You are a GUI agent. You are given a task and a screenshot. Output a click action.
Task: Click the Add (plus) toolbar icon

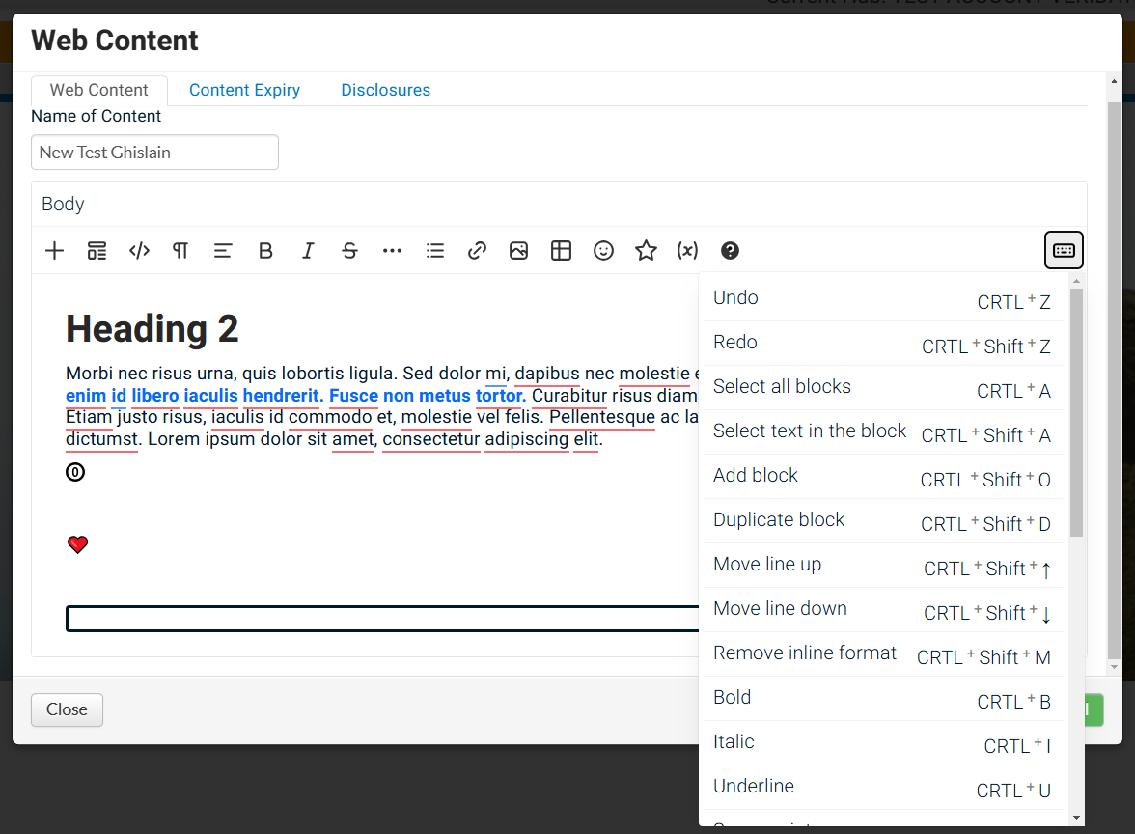(x=54, y=251)
